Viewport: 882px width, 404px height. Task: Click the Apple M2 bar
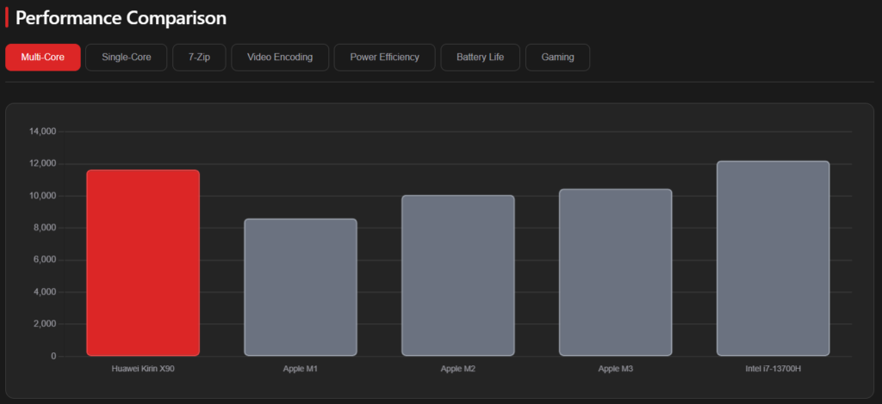[x=458, y=275]
